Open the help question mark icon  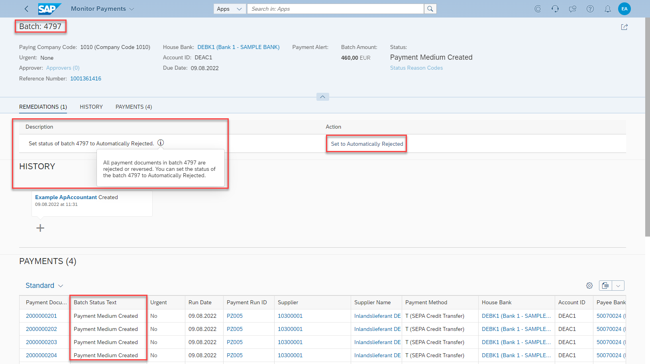coord(590,9)
